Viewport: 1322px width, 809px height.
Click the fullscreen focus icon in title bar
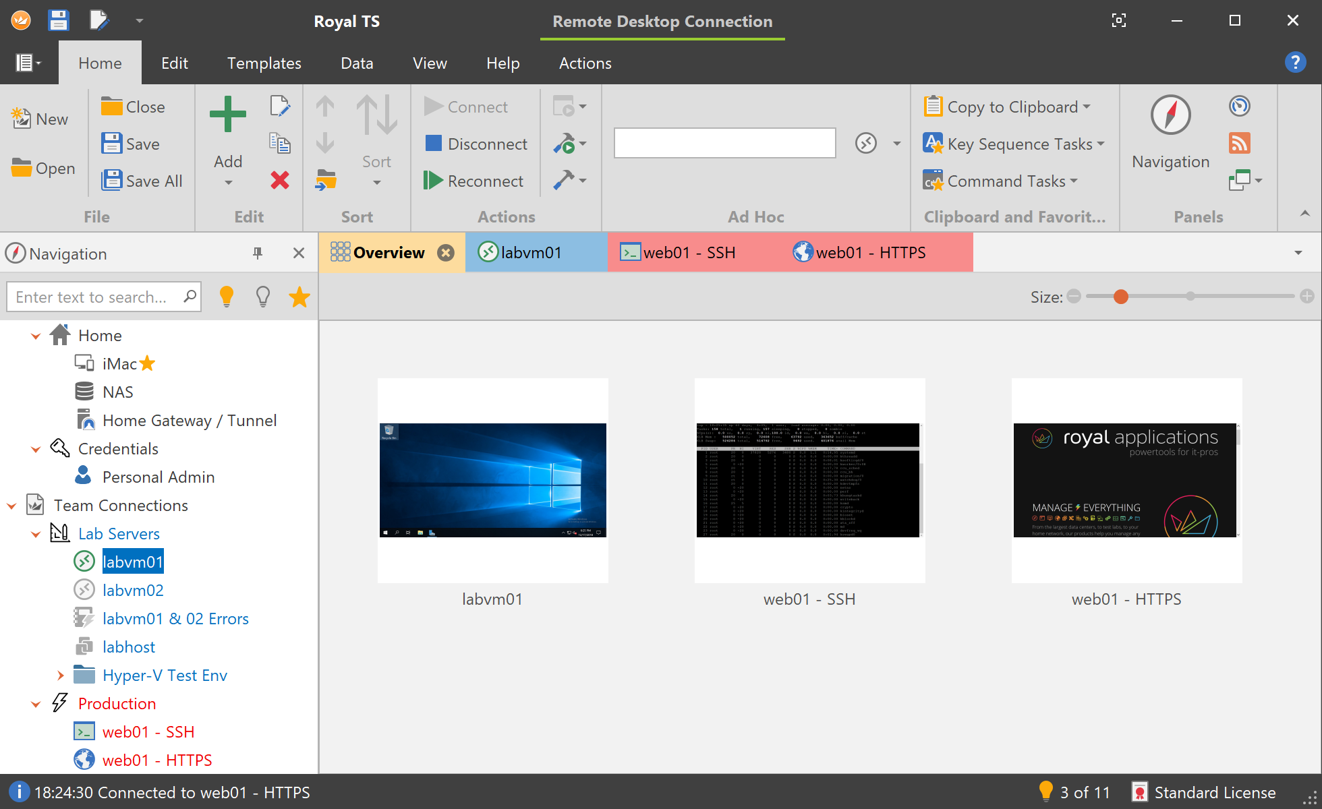coord(1118,20)
